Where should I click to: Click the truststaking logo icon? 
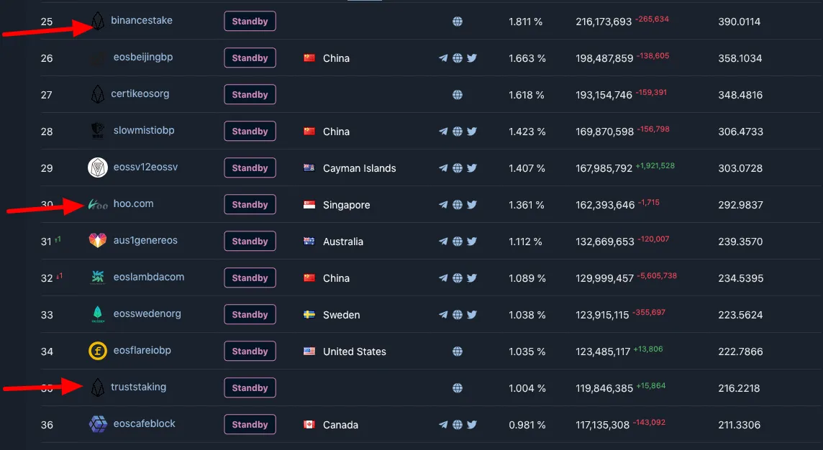coord(98,387)
